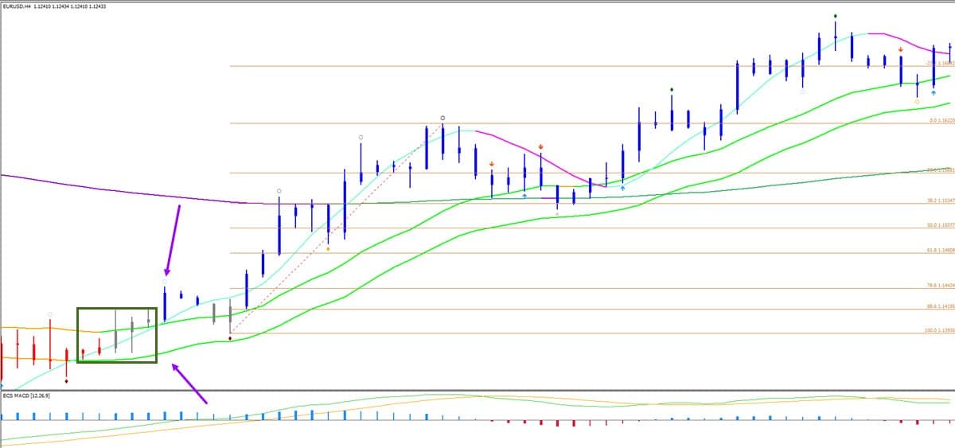Select the 38.2 Fibonacci retracement label

(939, 201)
